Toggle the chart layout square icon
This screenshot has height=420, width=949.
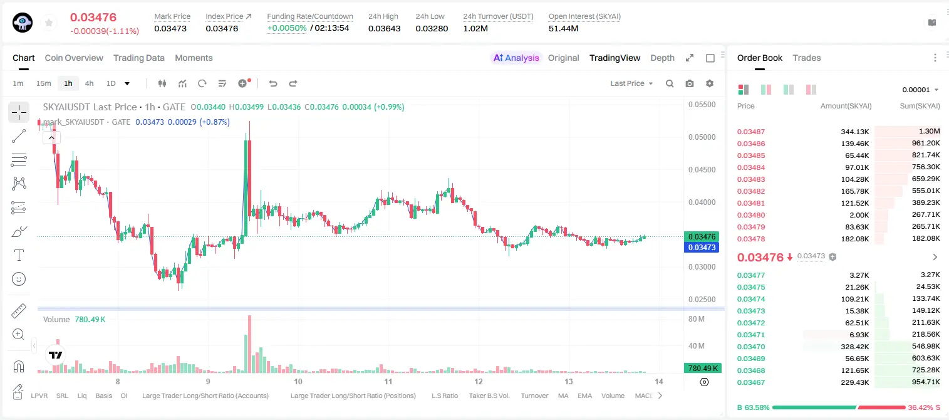710,58
